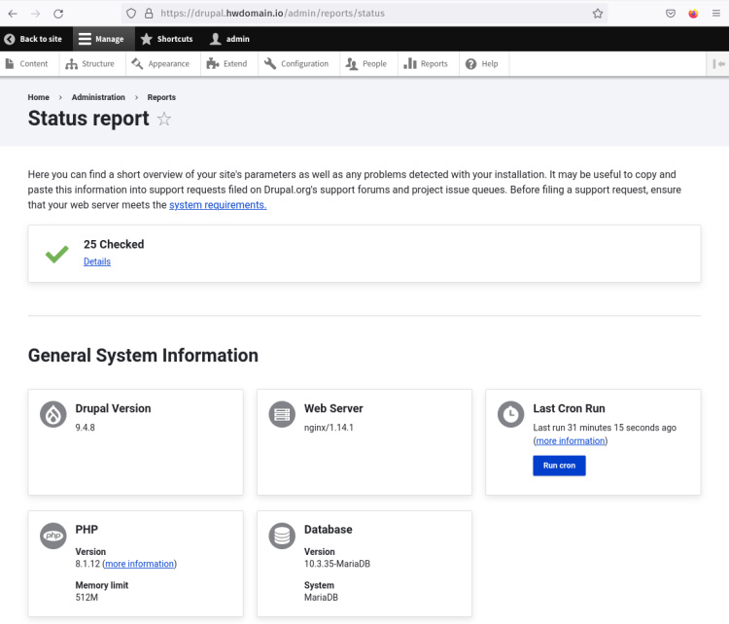Go to Administration in the breadcrumb
The width and height of the screenshot is (729, 624).
(x=98, y=97)
